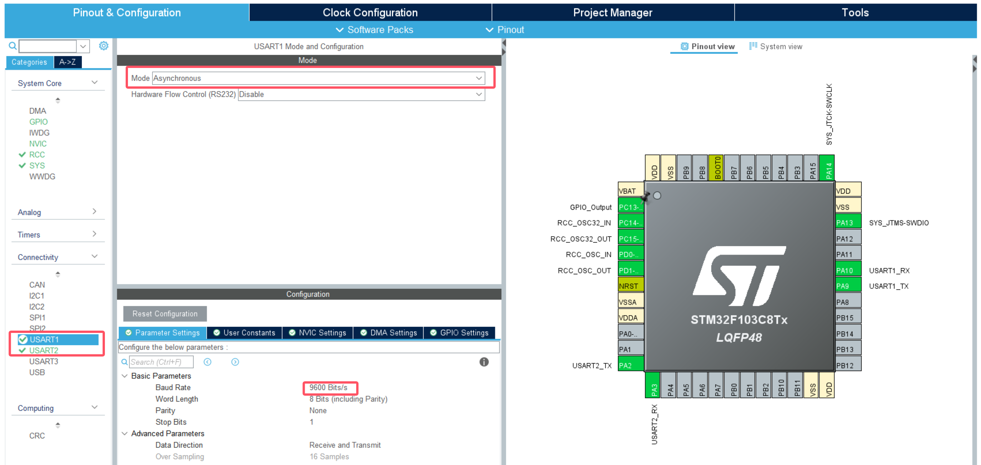This screenshot has height=465, width=981.
Task: Click the previous search result arrow icon
Action: pyautogui.click(x=207, y=362)
